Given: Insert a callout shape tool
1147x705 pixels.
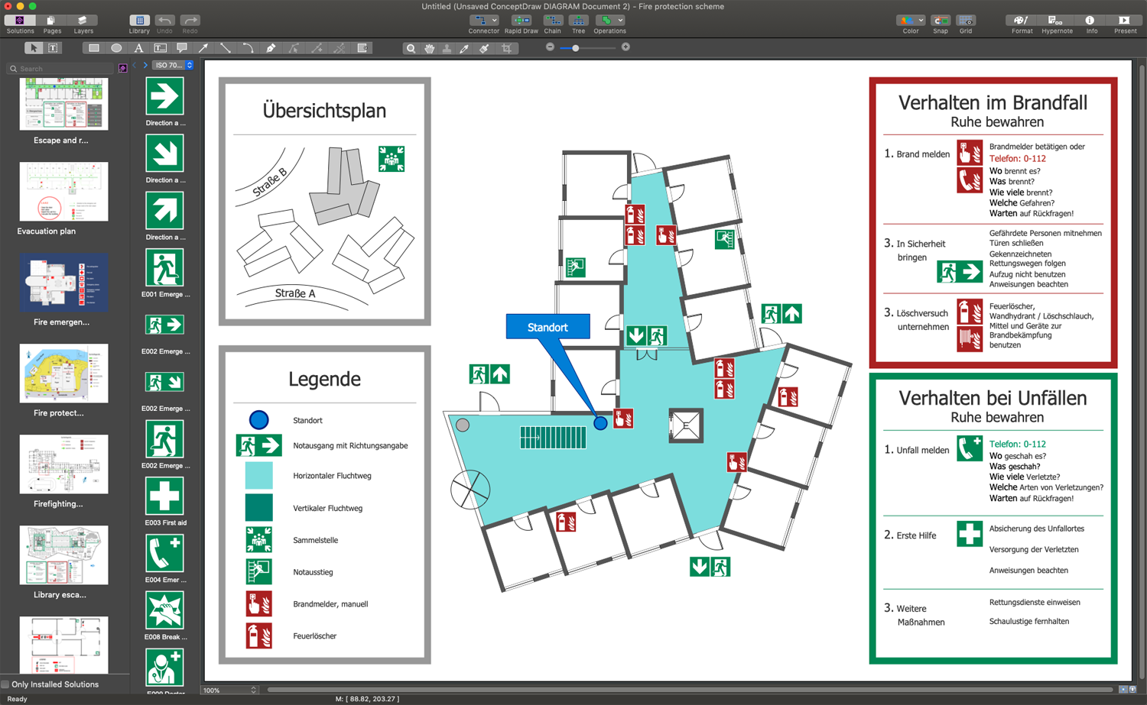Looking at the screenshot, I should 182,48.
